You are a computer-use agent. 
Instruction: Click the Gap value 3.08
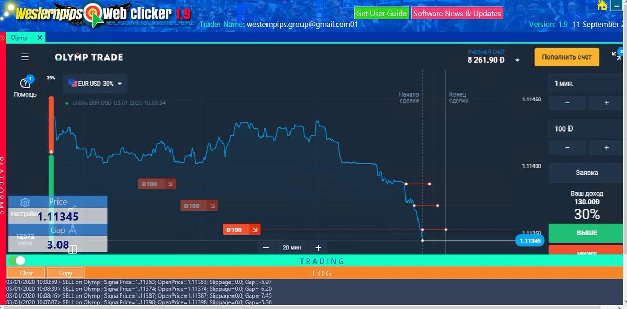tap(57, 244)
